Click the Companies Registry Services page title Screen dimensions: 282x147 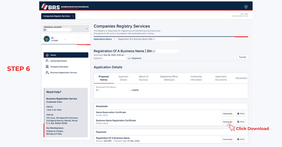tap(122, 26)
